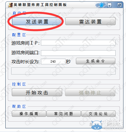Click the 生成命令 button

click(95, 61)
